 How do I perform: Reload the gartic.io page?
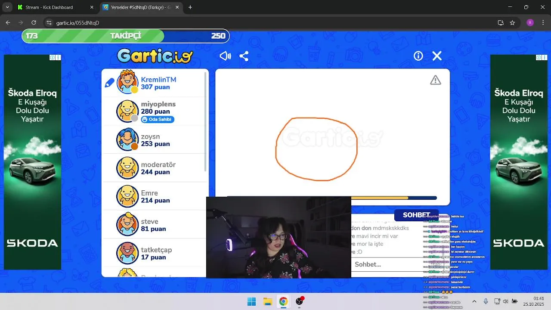(x=34, y=22)
